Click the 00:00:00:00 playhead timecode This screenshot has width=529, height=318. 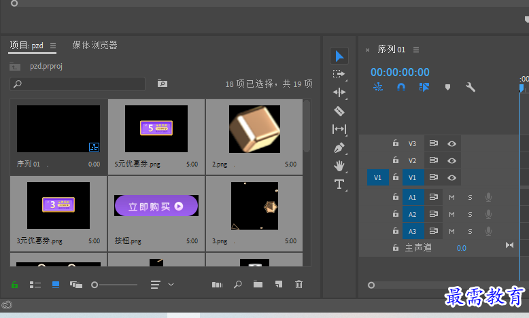tap(400, 72)
